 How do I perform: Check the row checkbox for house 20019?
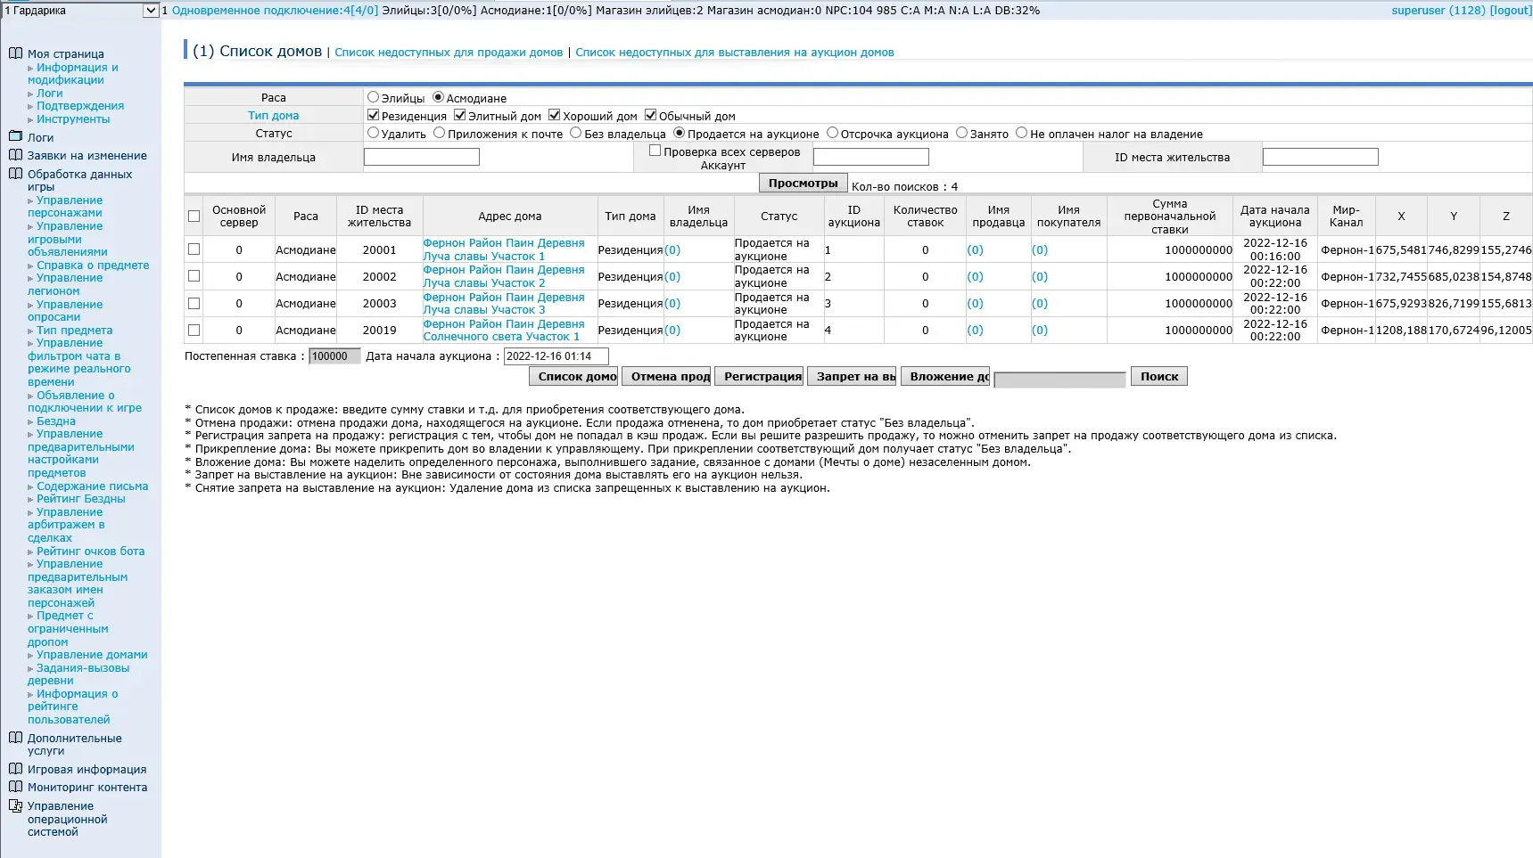[194, 330]
